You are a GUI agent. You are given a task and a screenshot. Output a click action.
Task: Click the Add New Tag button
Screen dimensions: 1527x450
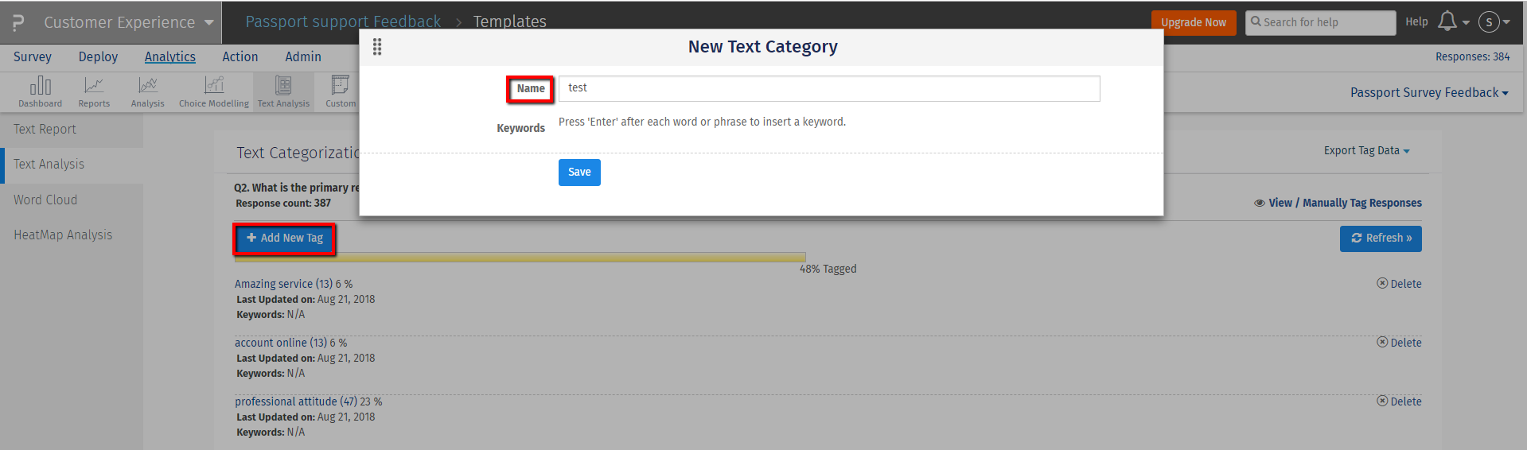click(284, 239)
